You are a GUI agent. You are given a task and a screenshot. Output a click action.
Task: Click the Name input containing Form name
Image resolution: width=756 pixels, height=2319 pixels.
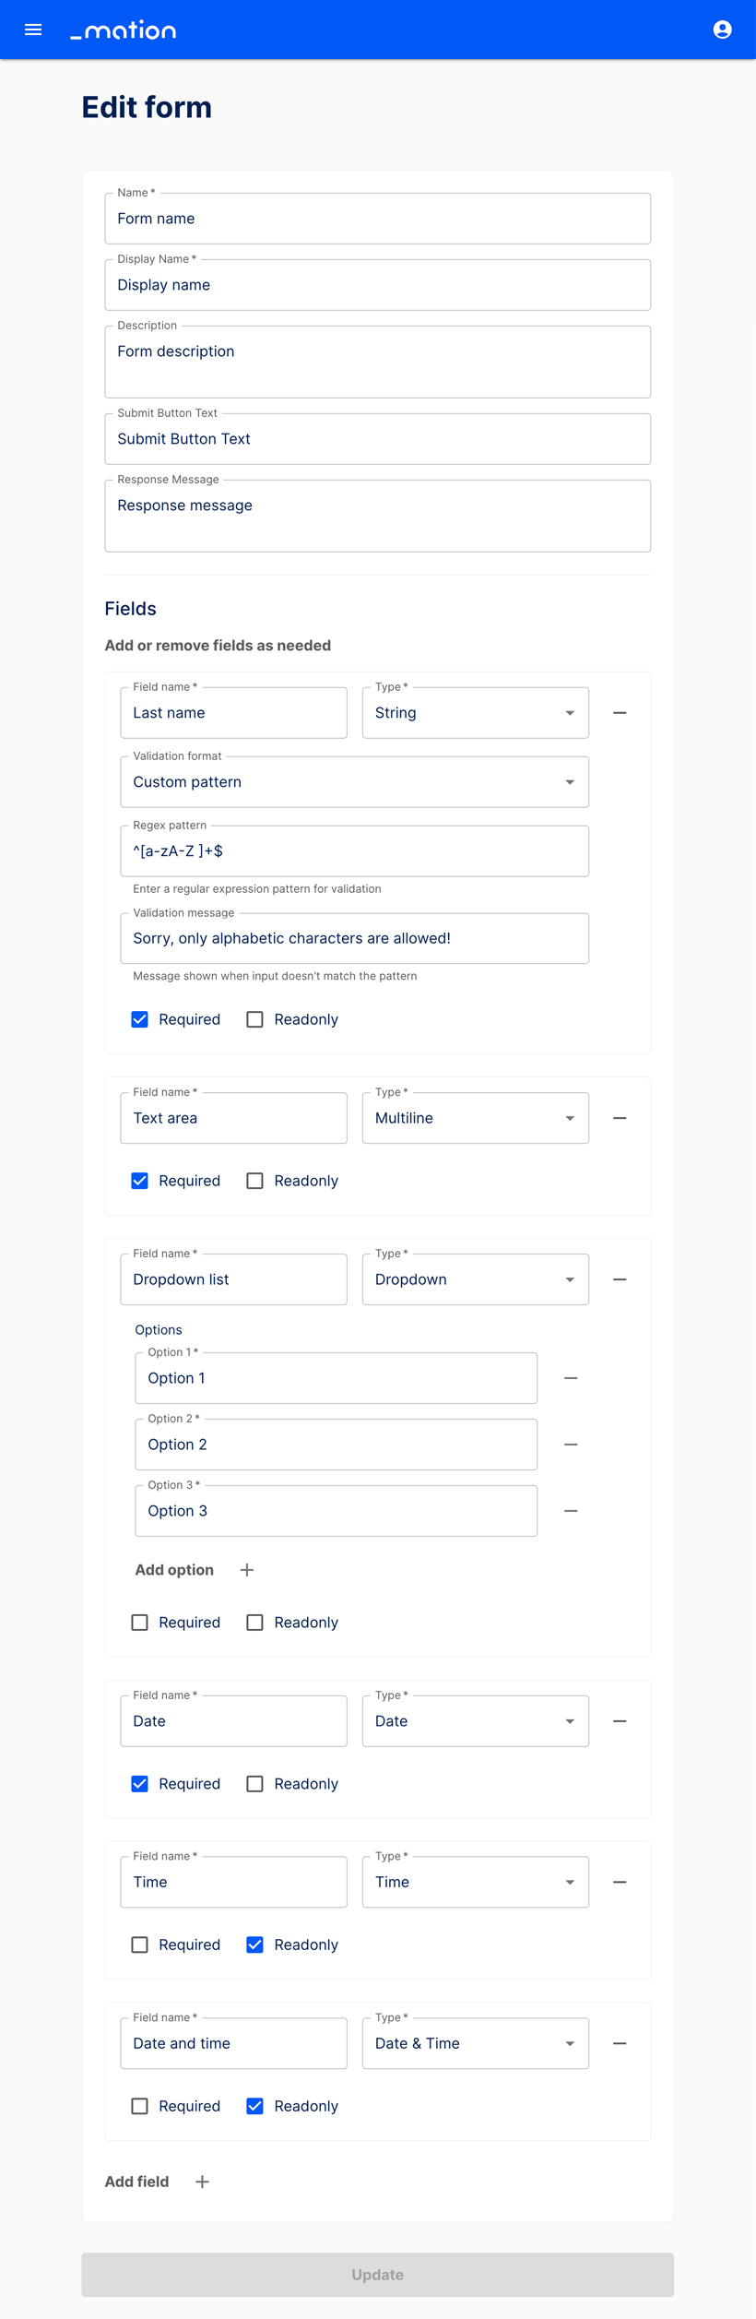click(378, 219)
